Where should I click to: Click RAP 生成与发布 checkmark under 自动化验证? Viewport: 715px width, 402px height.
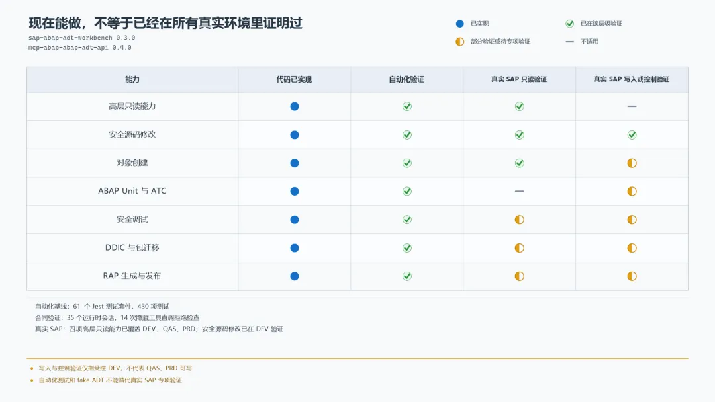pyautogui.click(x=407, y=276)
